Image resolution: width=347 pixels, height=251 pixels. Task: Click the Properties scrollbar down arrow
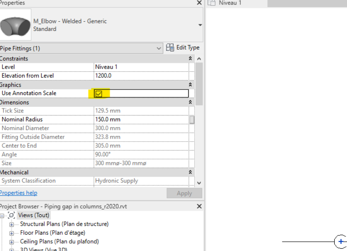pyautogui.click(x=199, y=183)
